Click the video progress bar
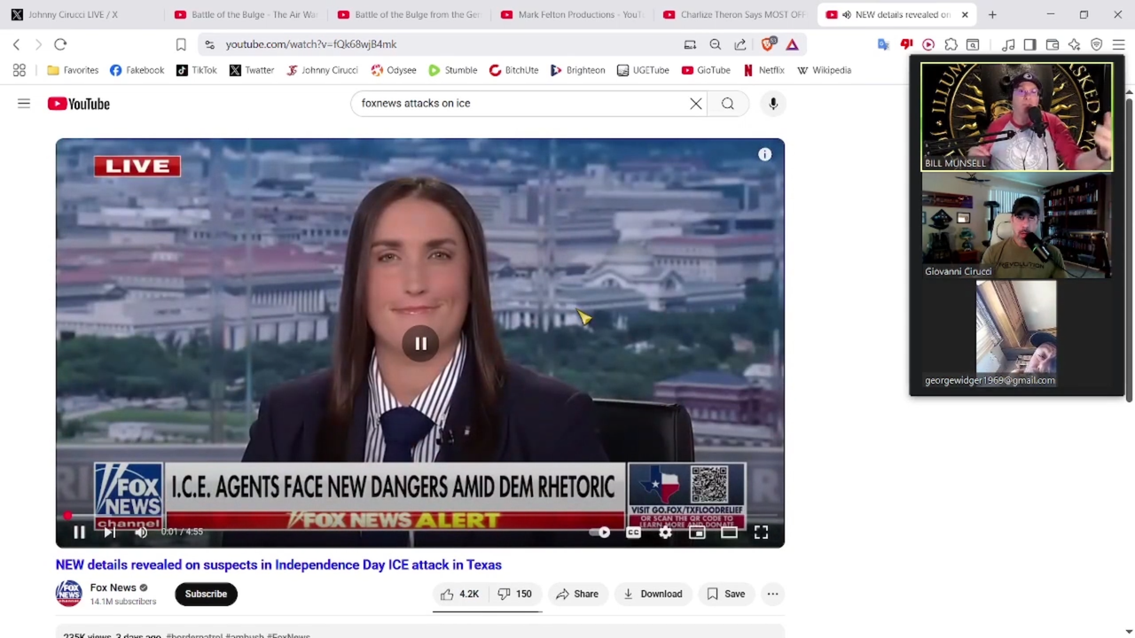 pos(355,515)
